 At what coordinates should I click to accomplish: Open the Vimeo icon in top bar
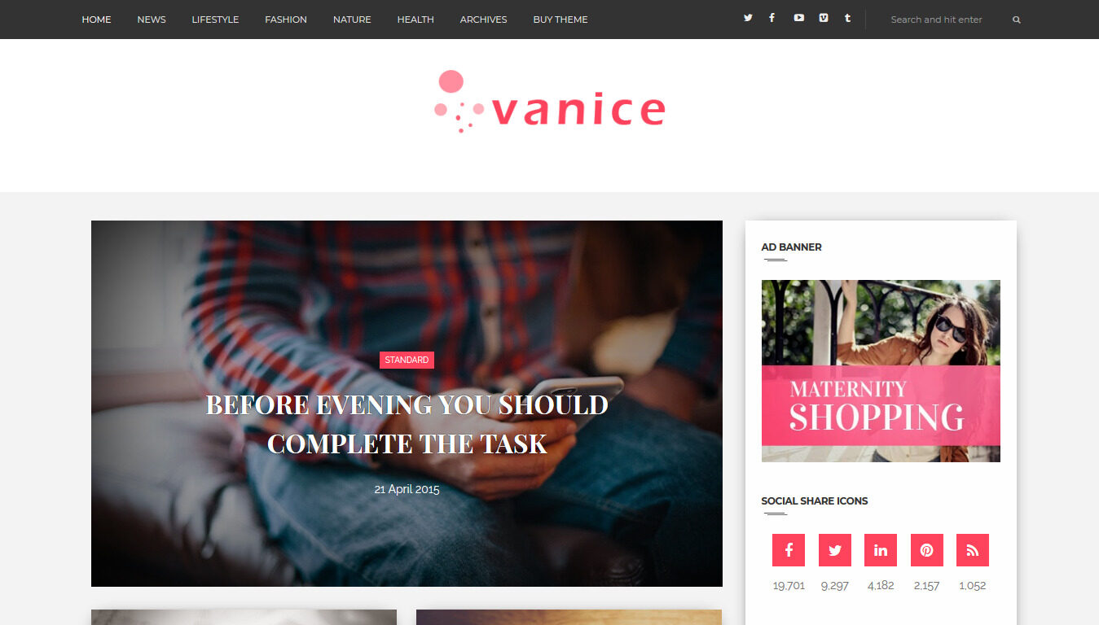pos(824,18)
